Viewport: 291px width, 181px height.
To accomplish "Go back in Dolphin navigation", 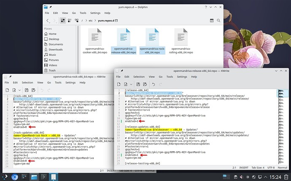I will click(48, 21).
